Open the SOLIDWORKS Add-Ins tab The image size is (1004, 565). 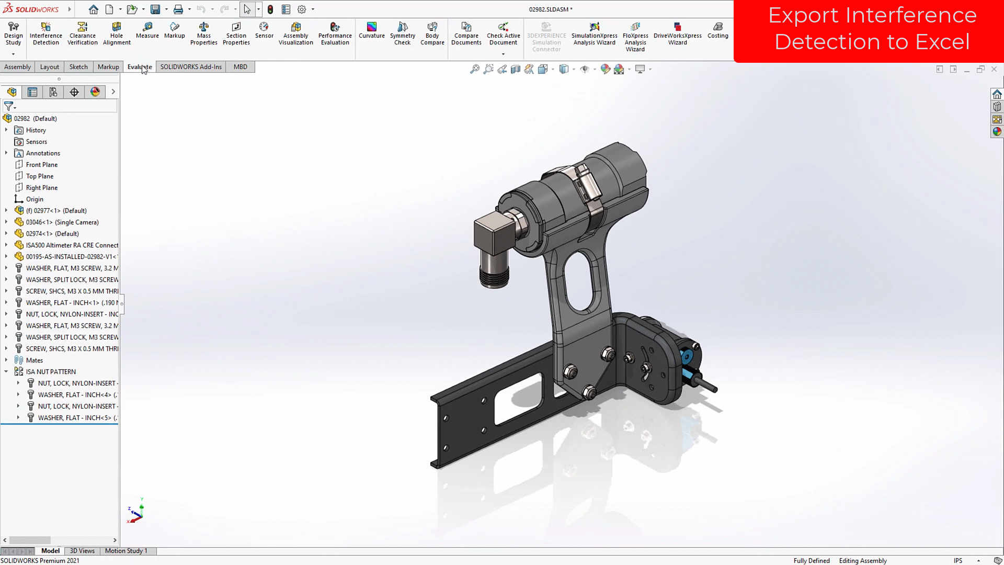click(x=191, y=67)
